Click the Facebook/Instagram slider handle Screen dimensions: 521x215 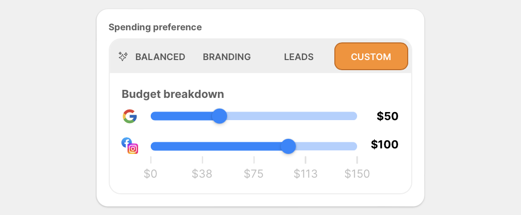pyautogui.click(x=288, y=146)
